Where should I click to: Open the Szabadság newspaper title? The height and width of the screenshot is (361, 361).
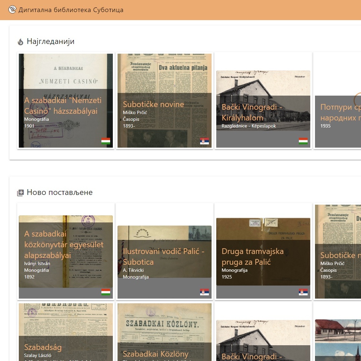tap(43, 347)
